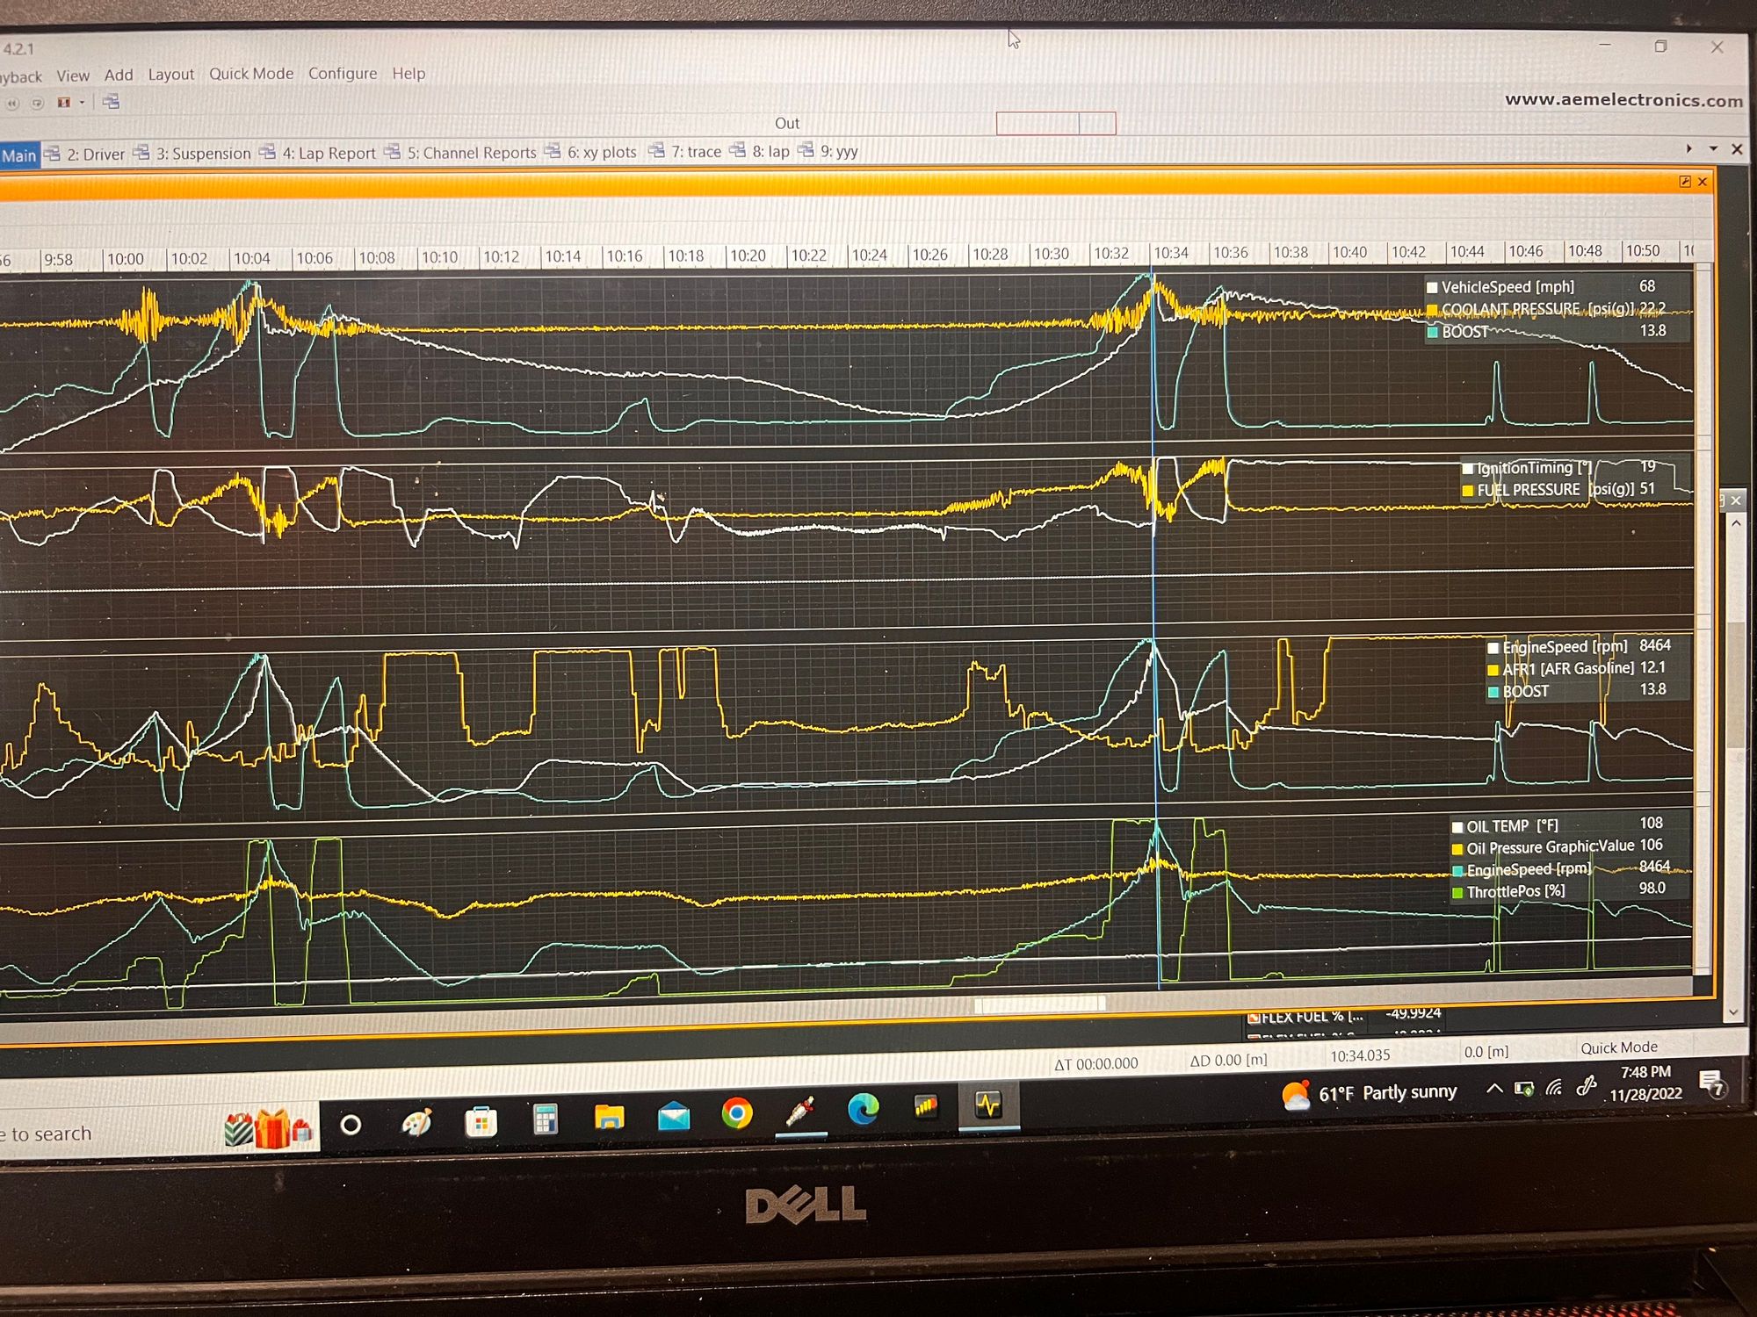Open the worksheet tabs list dropdown
The height and width of the screenshot is (1317, 1757).
1712,149
